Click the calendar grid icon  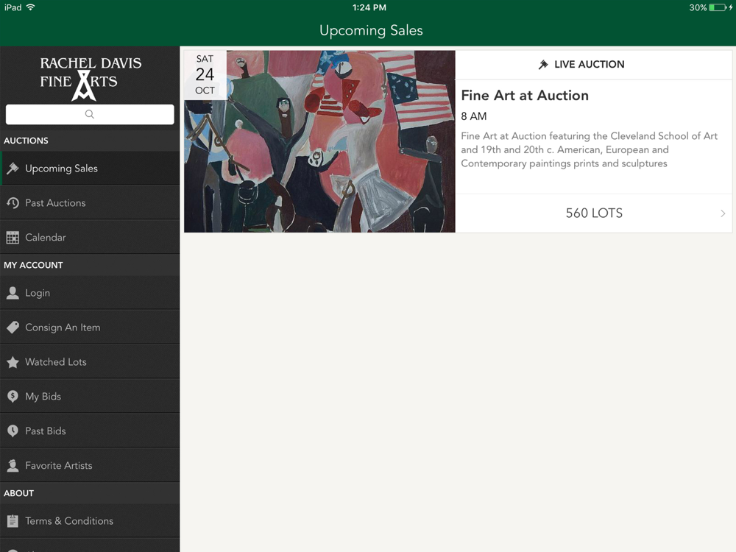13,238
